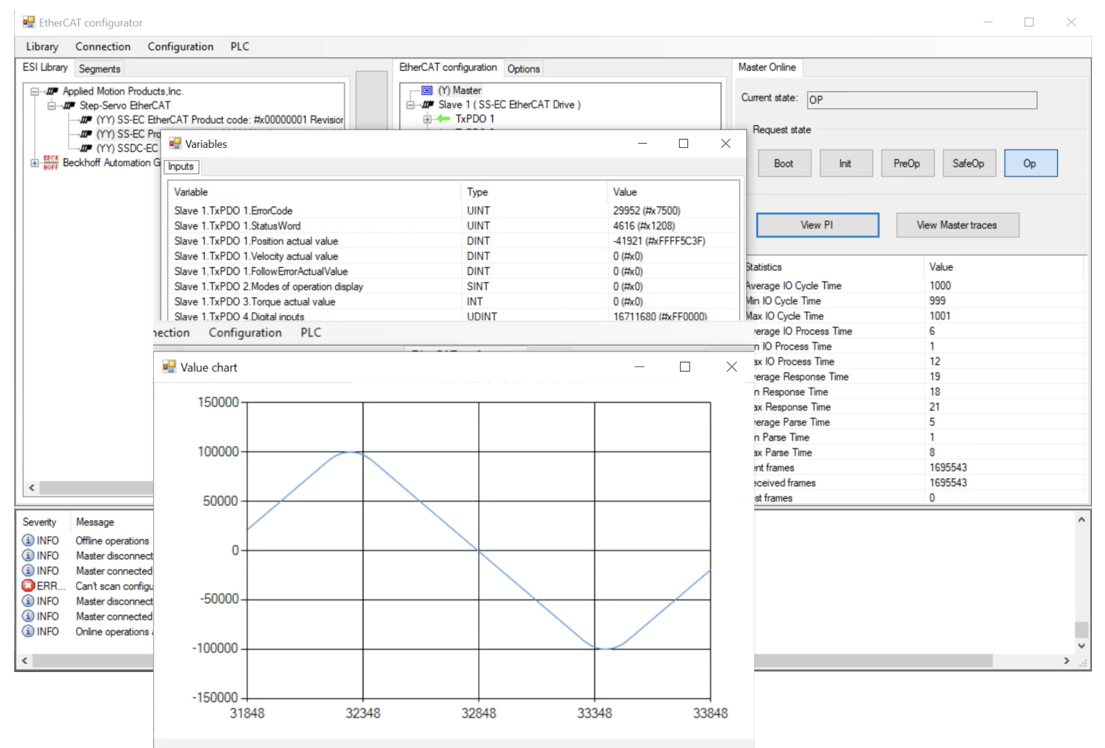The width and height of the screenshot is (1105, 748).
Task: Expand the TxPDO 1 node
Action: tap(427, 119)
